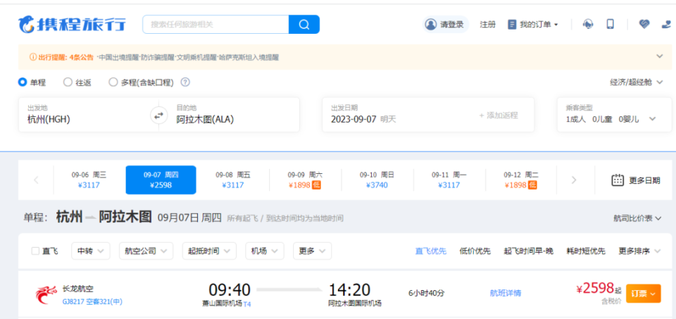
Task: Sort by 耗时短优先
Action: 586,251
